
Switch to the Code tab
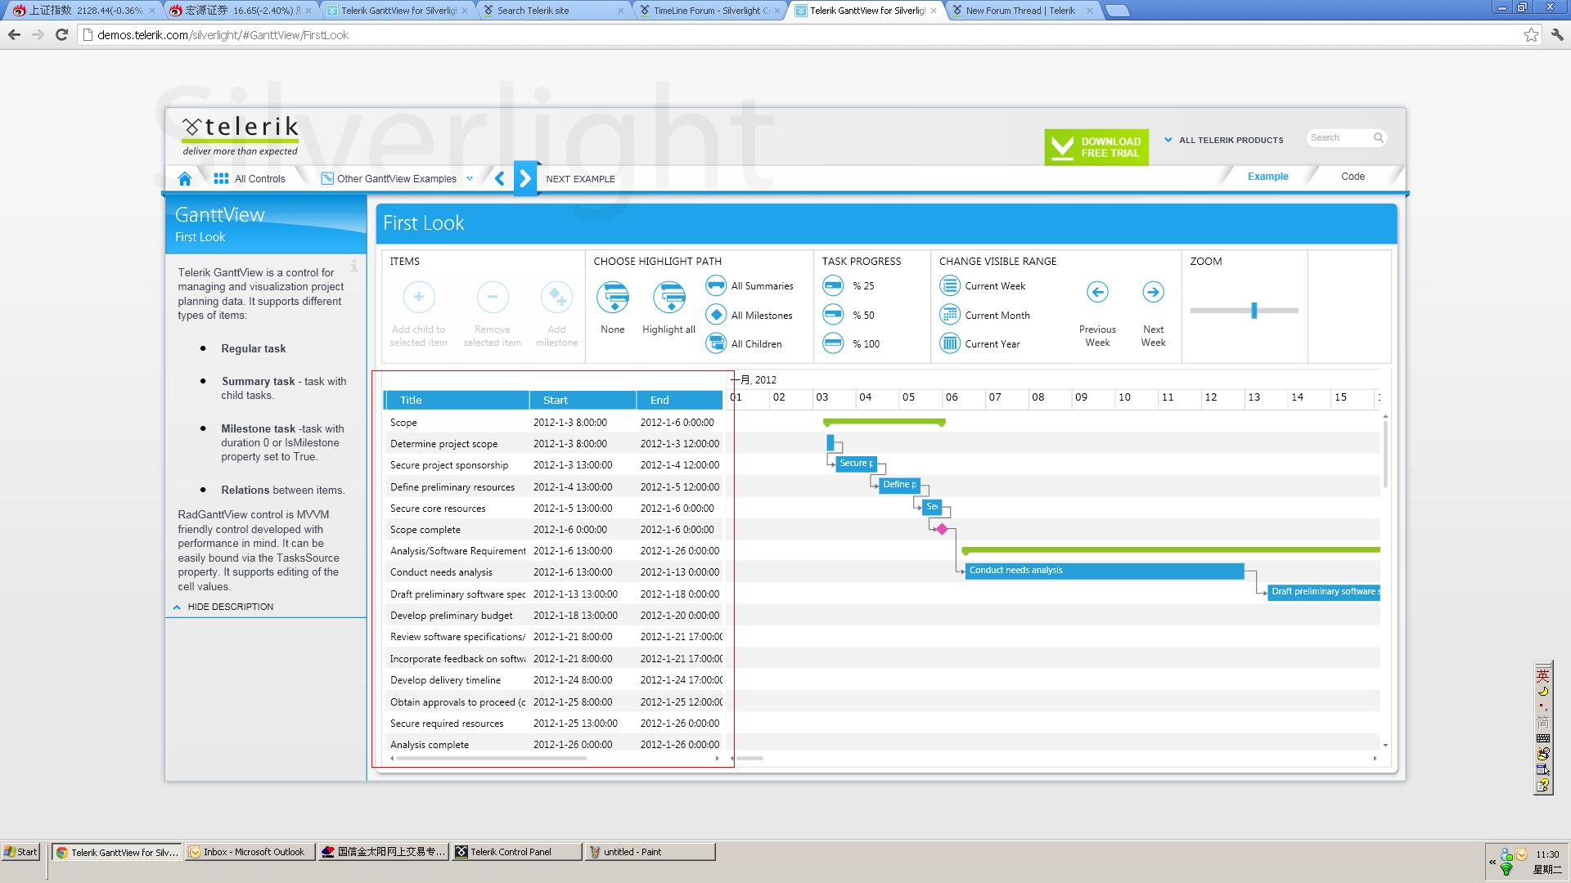click(x=1352, y=177)
